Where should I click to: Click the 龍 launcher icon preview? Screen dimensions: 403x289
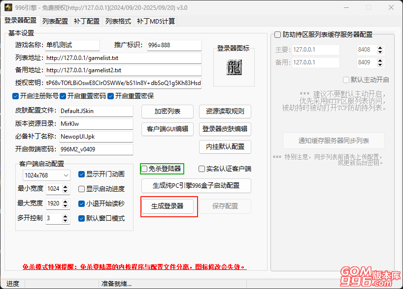tap(234, 68)
